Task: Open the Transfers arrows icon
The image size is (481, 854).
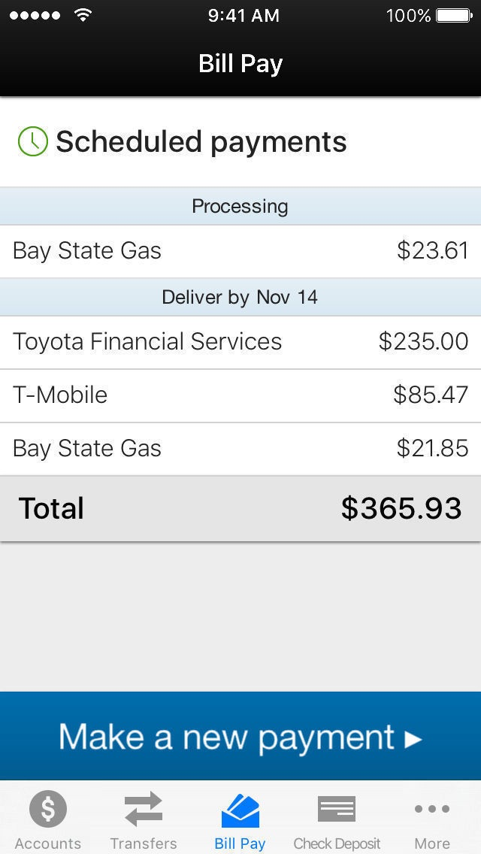Action: point(144,809)
